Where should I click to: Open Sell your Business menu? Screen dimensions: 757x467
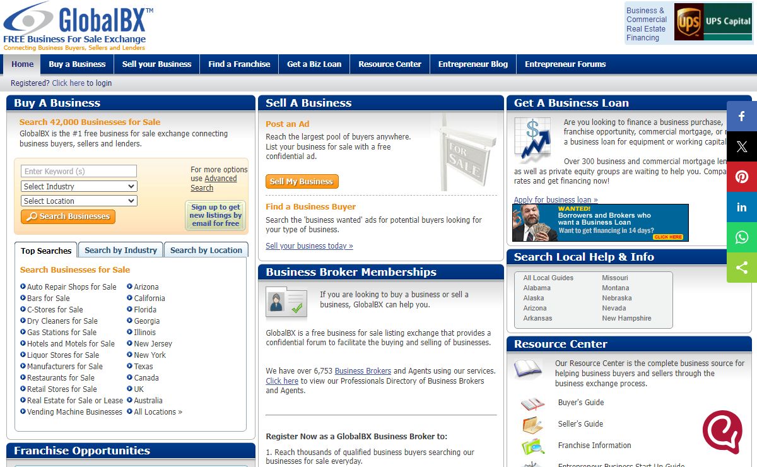[x=156, y=64]
